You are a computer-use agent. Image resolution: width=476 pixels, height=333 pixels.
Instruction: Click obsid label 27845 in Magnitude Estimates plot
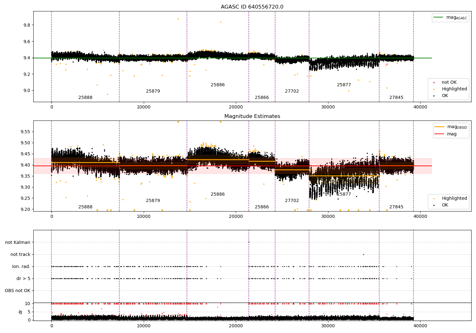click(396, 207)
